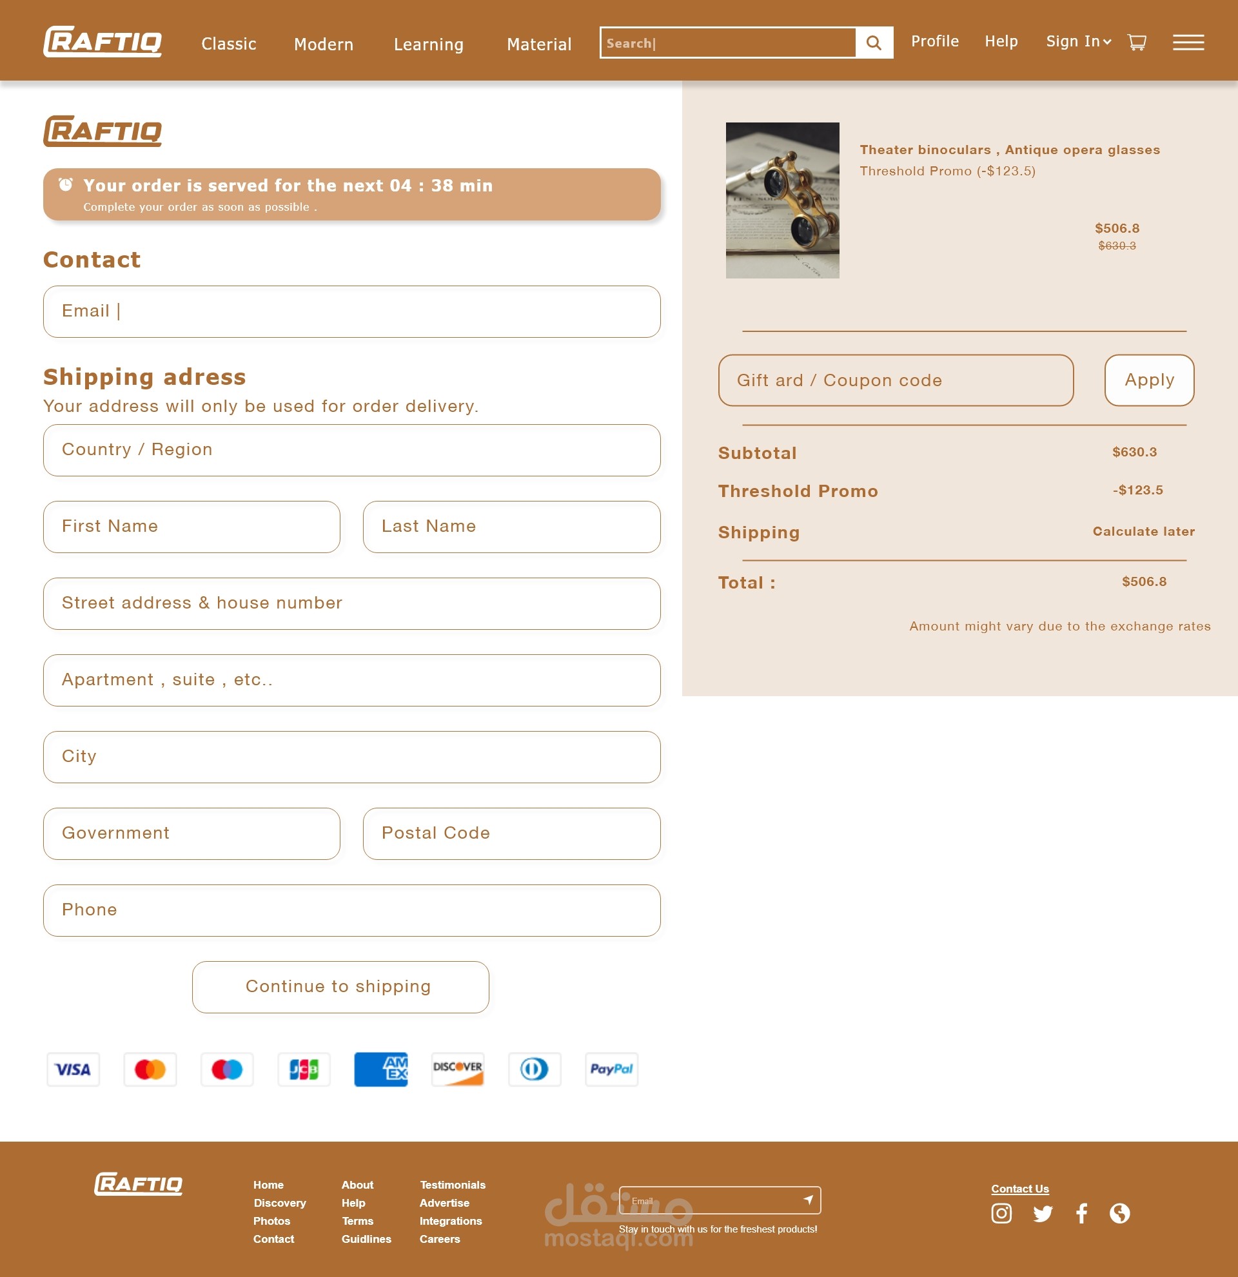Open the Instagram icon in the footer
The width and height of the screenshot is (1238, 1277).
point(1001,1213)
